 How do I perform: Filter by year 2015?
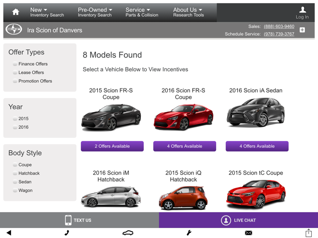tap(21, 119)
